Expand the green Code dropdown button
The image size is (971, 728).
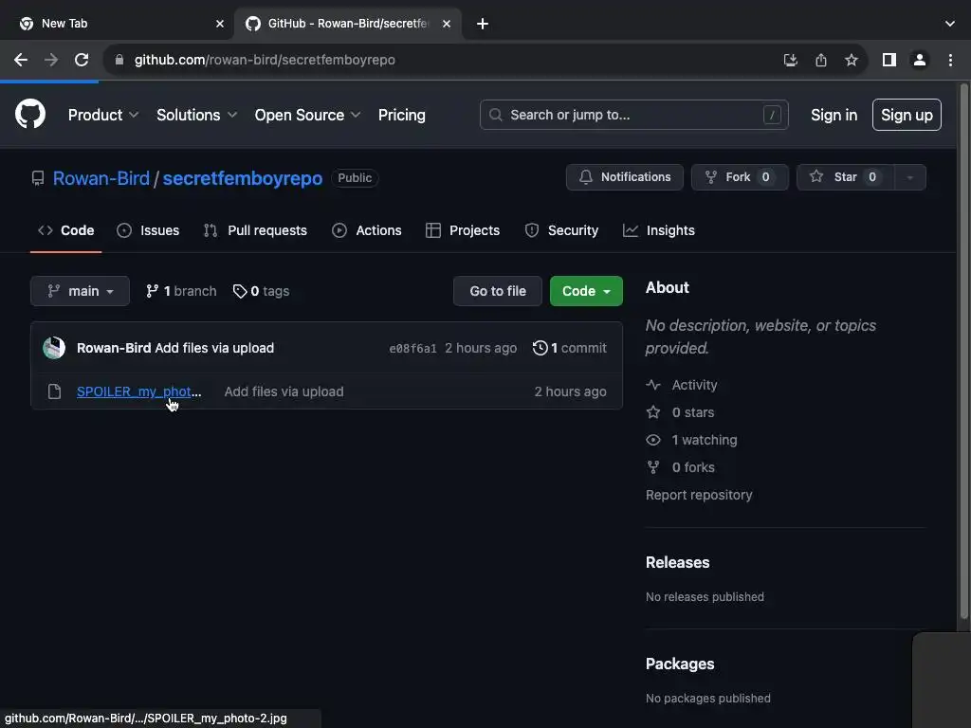tap(586, 291)
